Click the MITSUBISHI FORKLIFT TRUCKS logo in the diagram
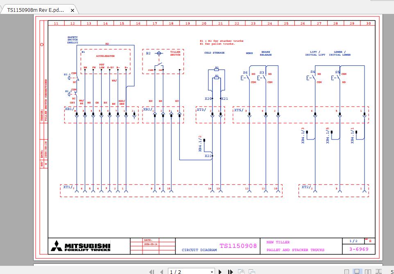This screenshot has height=274, width=394. coord(81,246)
